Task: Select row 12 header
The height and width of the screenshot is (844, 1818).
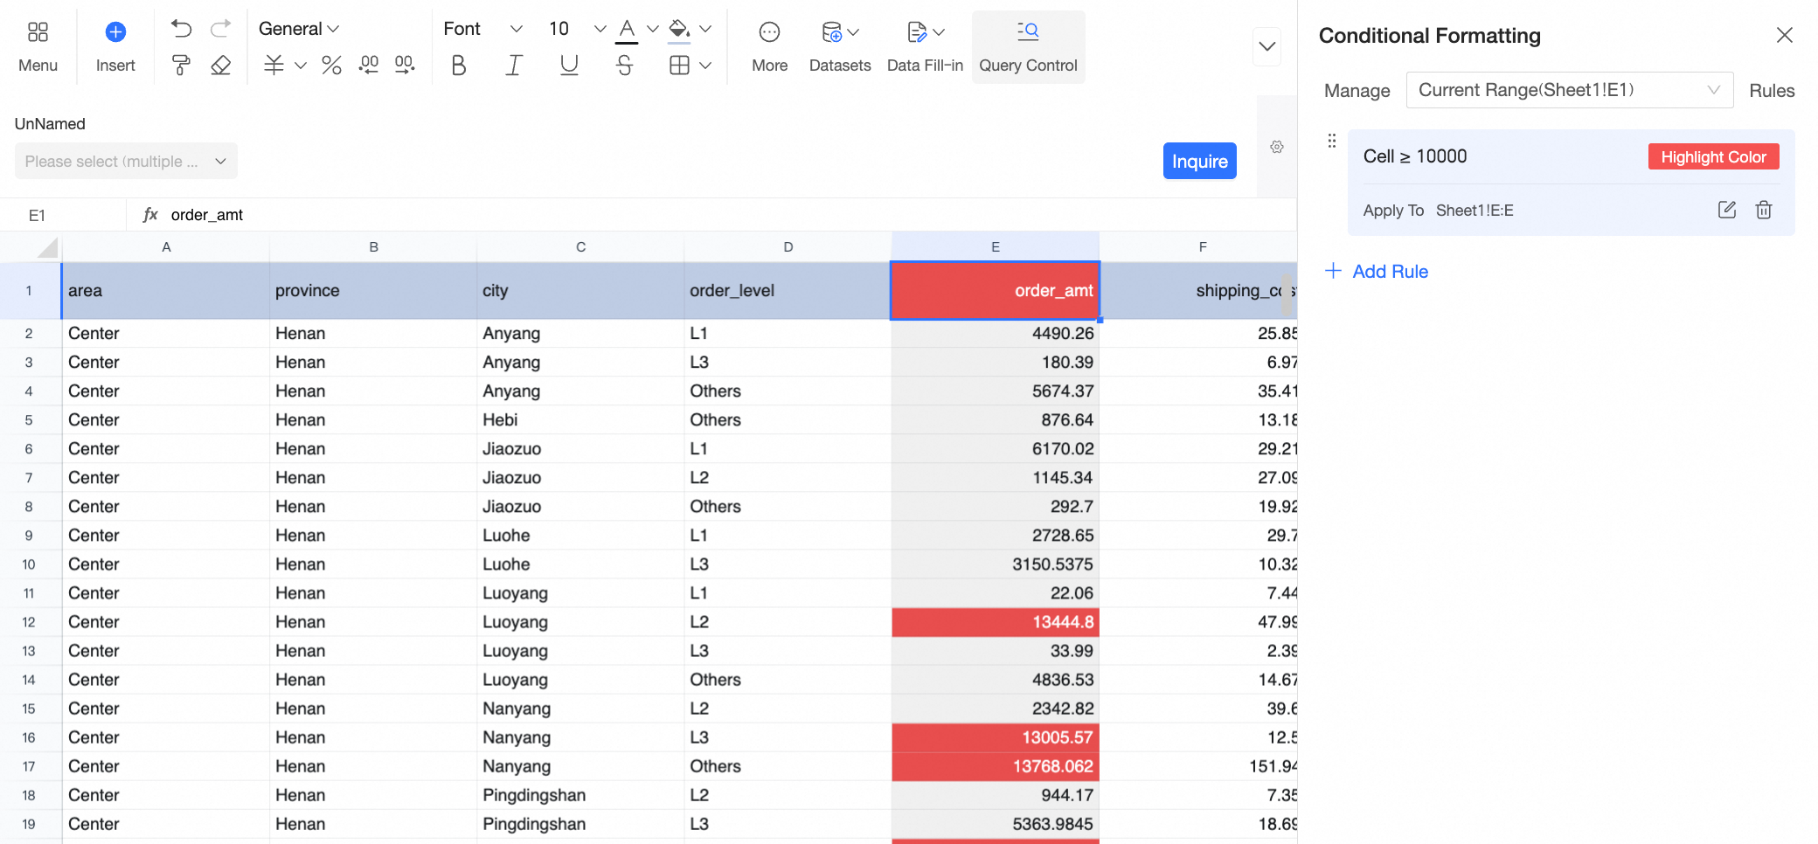Action: point(29,622)
